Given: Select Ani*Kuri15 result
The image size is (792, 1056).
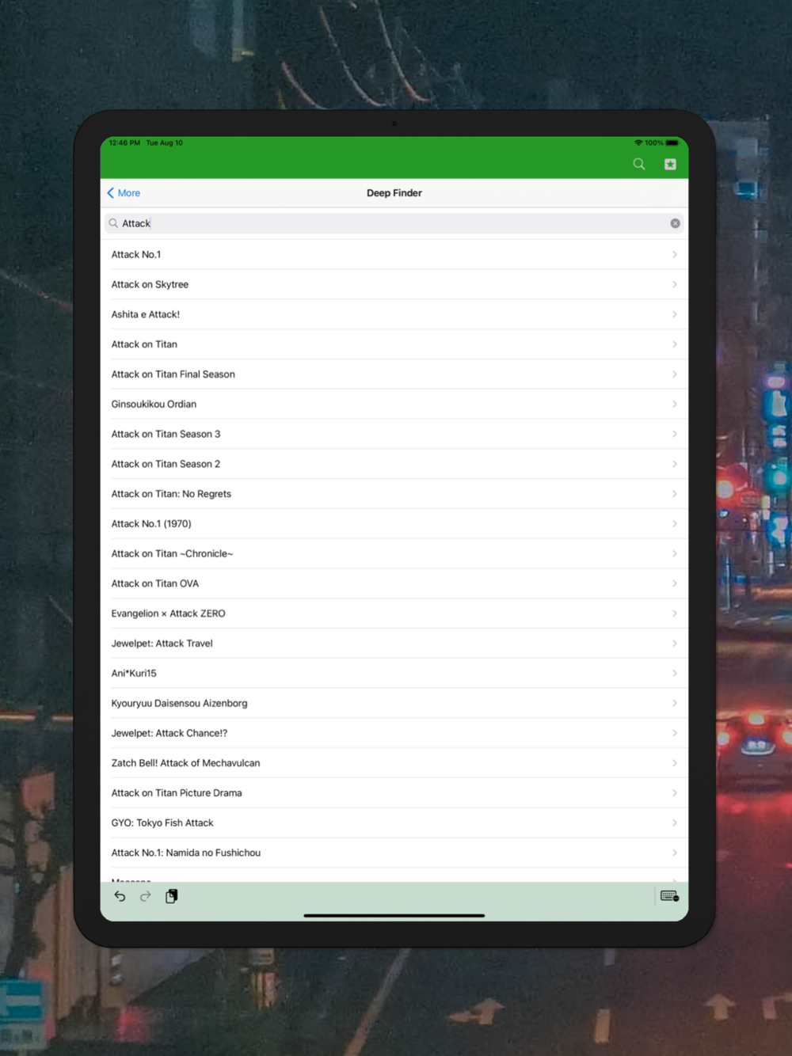Looking at the screenshot, I should 394,674.
